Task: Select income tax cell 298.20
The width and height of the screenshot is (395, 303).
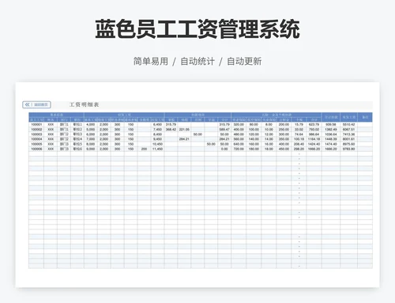Action: (x=299, y=149)
